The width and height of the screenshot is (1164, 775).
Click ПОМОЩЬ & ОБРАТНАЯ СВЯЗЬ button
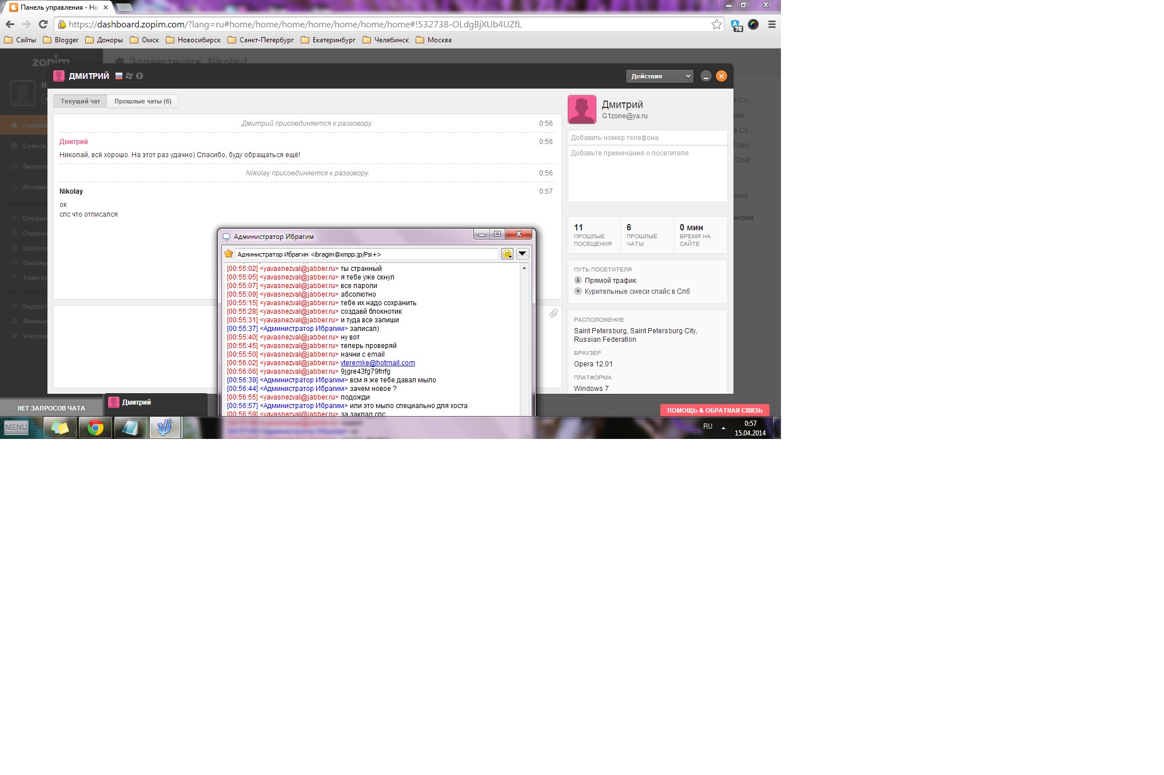(715, 410)
